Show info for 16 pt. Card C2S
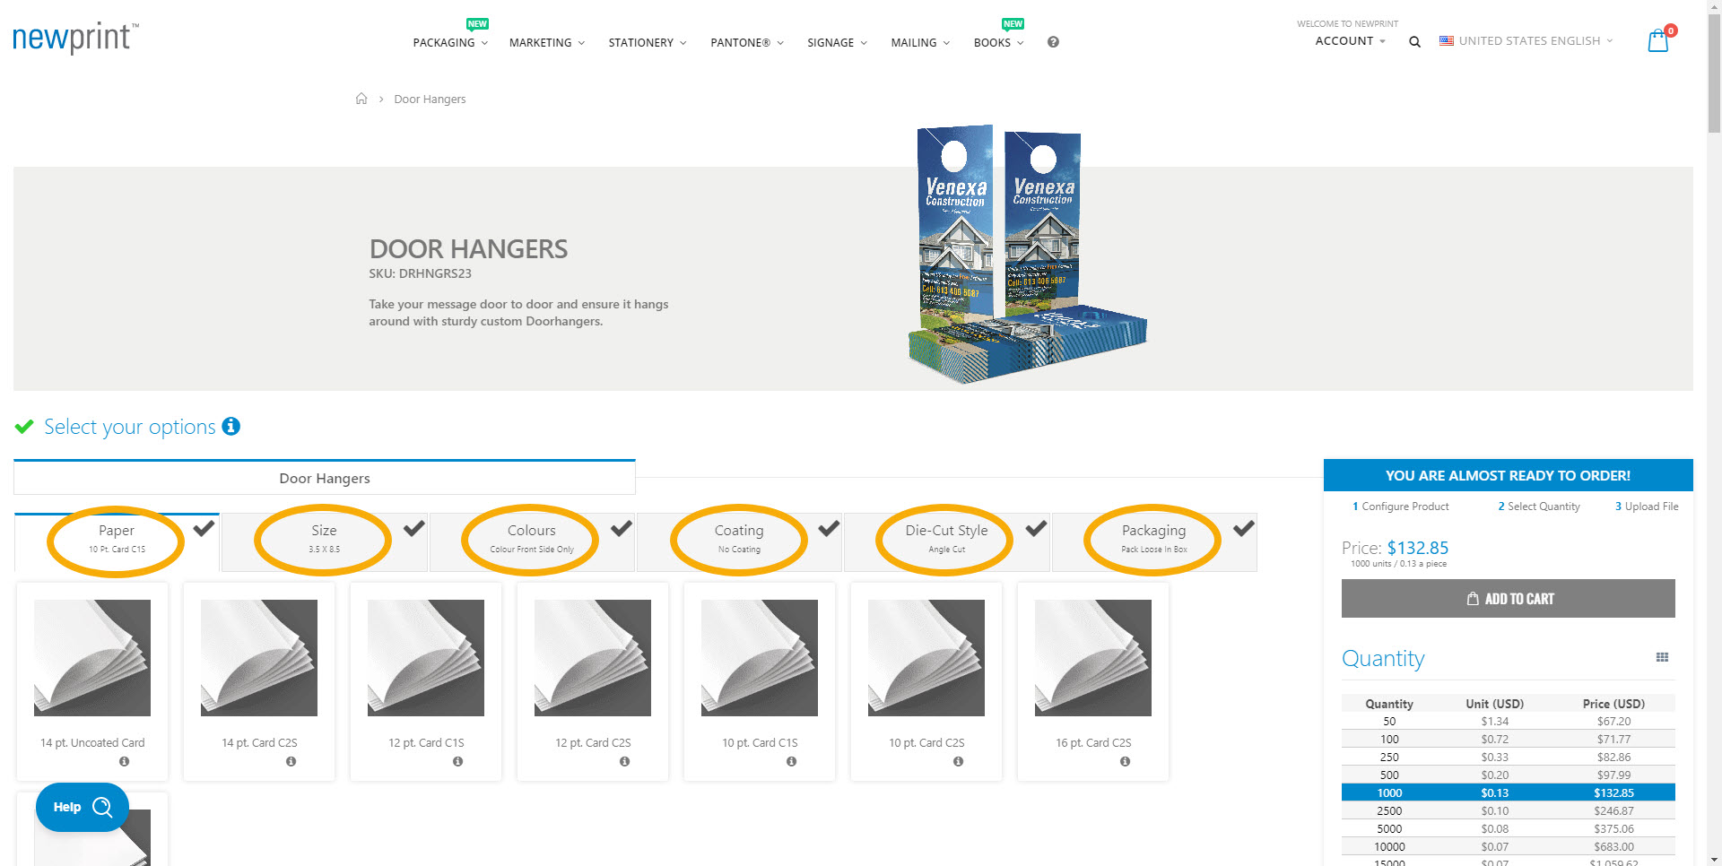The image size is (1722, 866). [x=1126, y=761]
